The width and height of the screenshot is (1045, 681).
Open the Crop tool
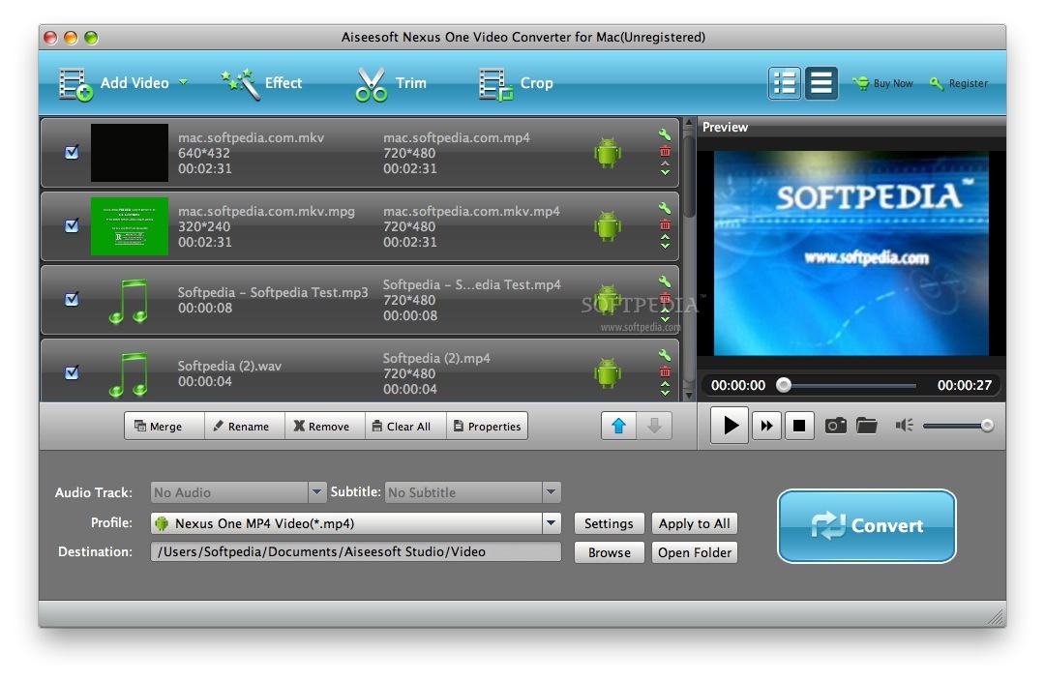(516, 84)
